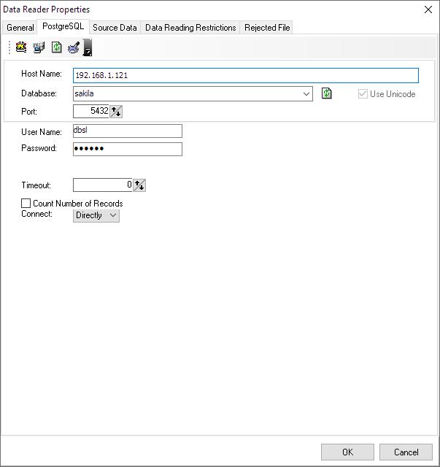Open the Source Data tab
This screenshot has height=467, width=440.
tap(115, 28)
